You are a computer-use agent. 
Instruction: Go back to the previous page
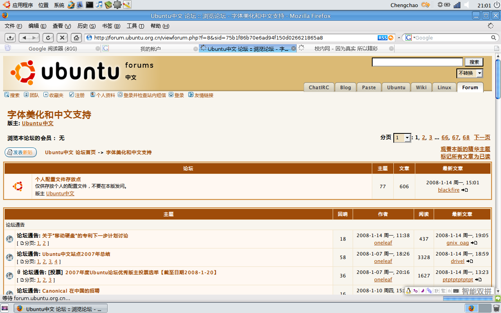(24, 38)
